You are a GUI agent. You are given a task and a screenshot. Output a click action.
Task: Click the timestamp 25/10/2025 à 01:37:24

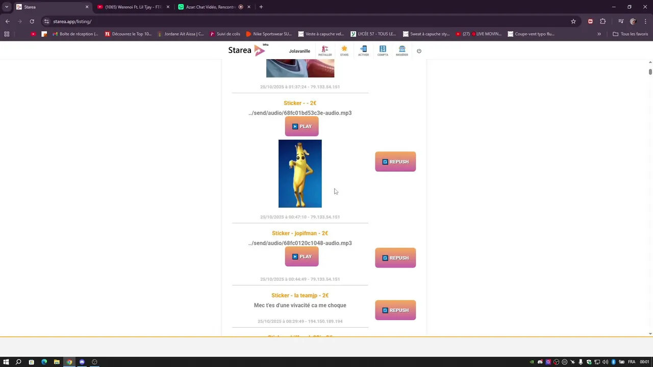click(283, 87)
